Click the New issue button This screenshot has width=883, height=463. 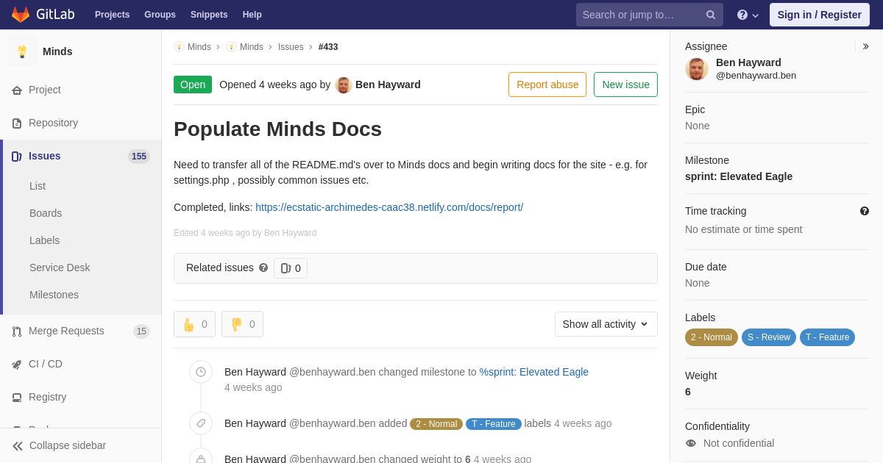pyautogui.click(x=625, y=85)
